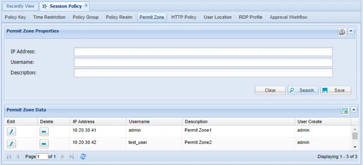Click grid scrollbar down arrow

click(355, 147)
